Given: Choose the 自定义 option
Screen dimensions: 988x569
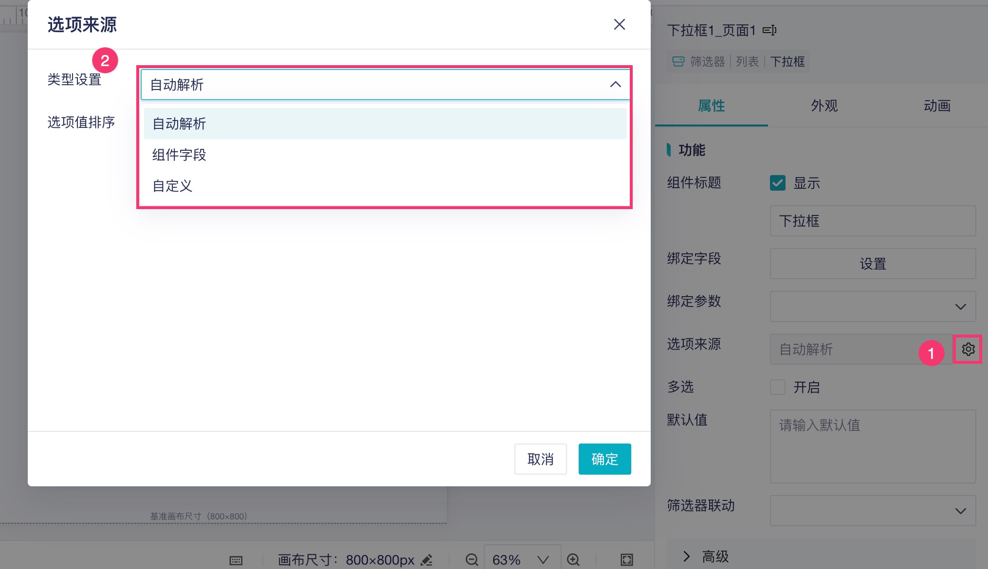Looking at the screenshot, I should 172,186.
